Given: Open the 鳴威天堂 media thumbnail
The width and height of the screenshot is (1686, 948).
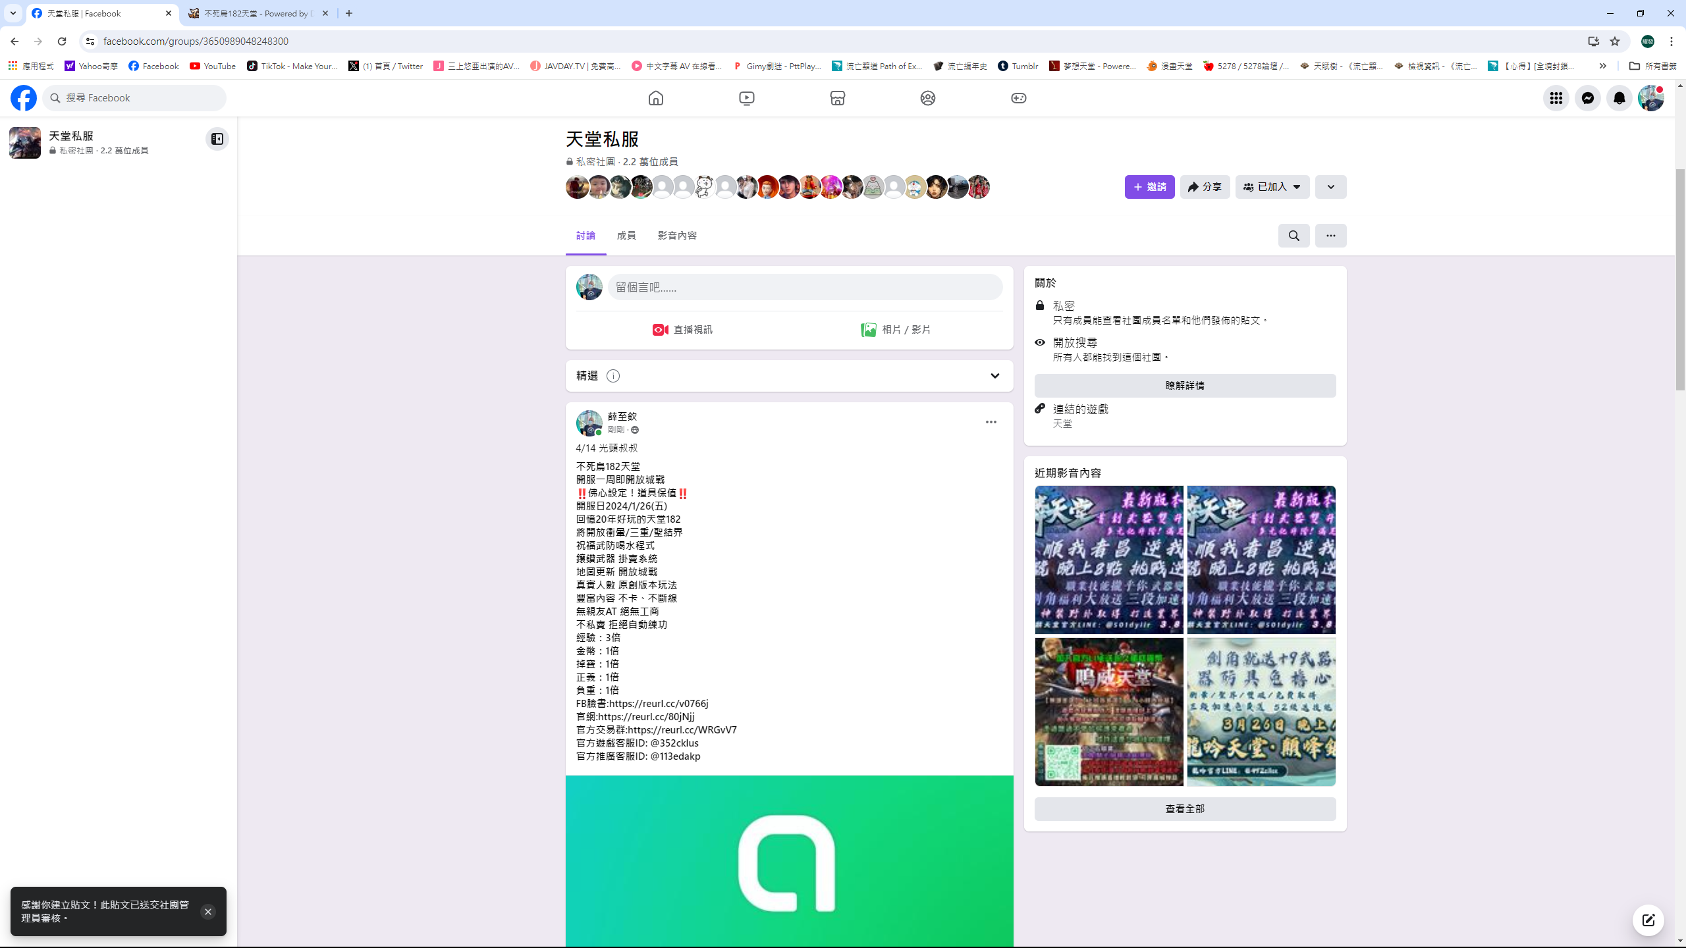Looking at the screenshot, I should [x=1109, y=712].
